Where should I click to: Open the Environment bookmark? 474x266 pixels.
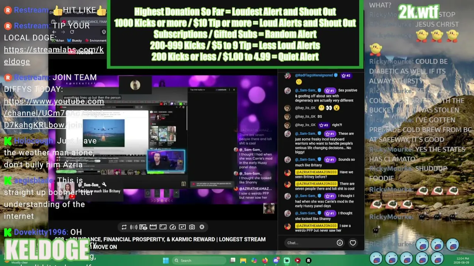pos(95,41)
